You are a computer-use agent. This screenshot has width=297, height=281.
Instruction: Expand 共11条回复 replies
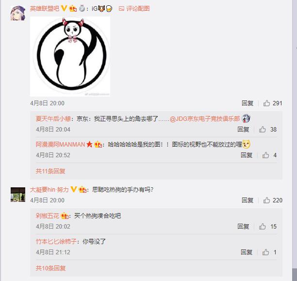[50, 171]
